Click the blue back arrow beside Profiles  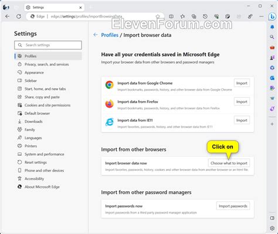click(x=96, y=35)
